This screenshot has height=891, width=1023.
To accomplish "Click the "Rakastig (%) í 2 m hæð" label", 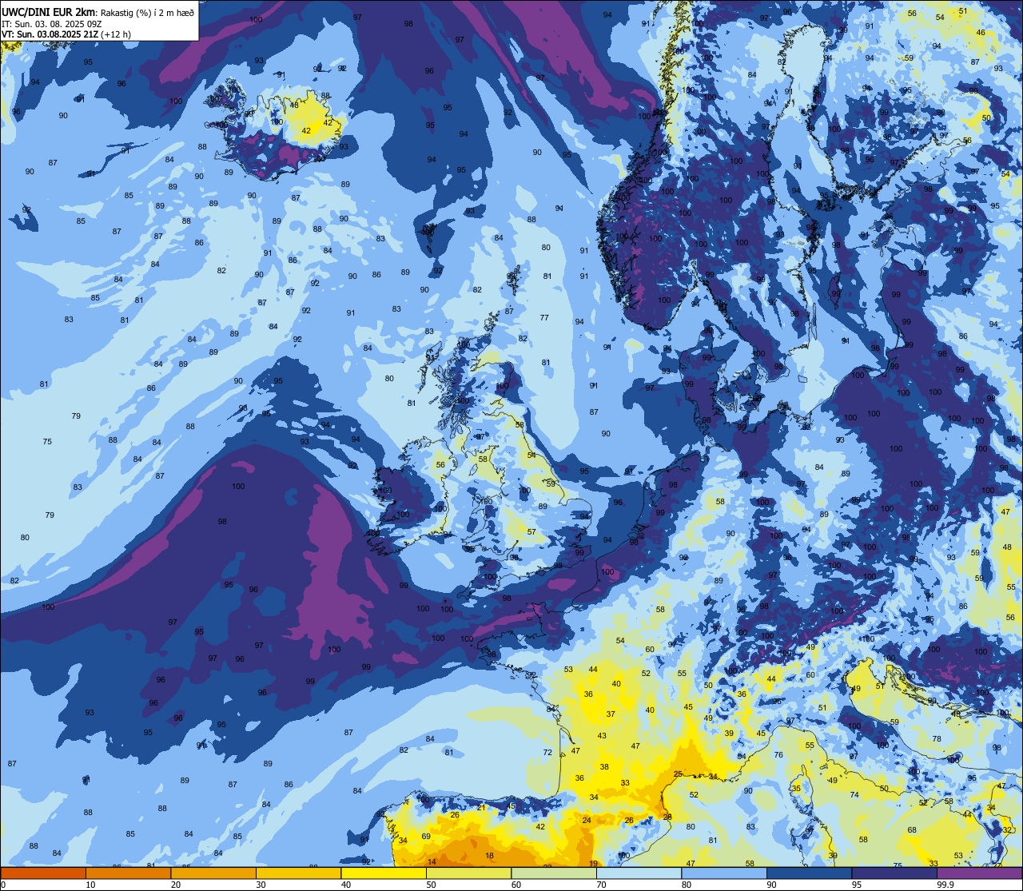I will point(146,12).
